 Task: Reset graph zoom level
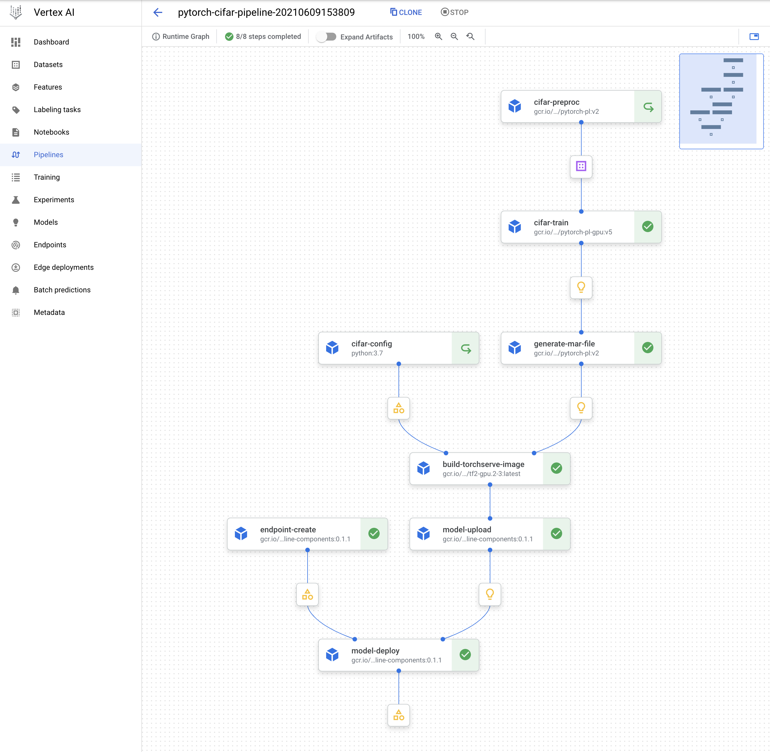pyautogui.click(x=470, y=36)
